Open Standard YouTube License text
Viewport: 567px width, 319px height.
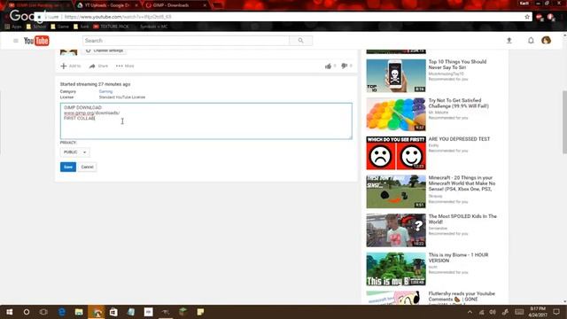[x=122, y=97]
